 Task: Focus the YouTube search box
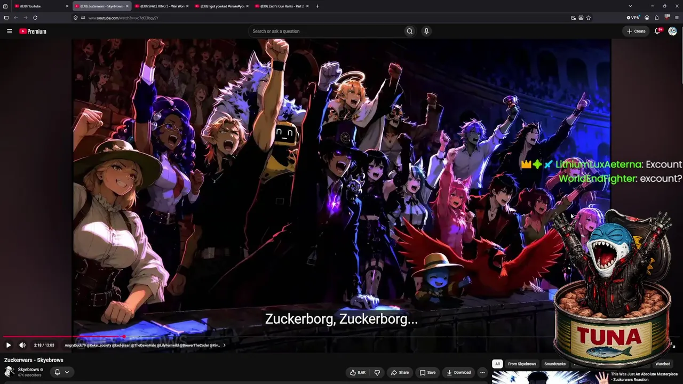(325, 31)
